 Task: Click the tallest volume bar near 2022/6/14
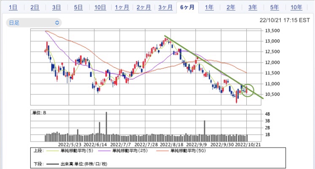click(x=106, y=127)
